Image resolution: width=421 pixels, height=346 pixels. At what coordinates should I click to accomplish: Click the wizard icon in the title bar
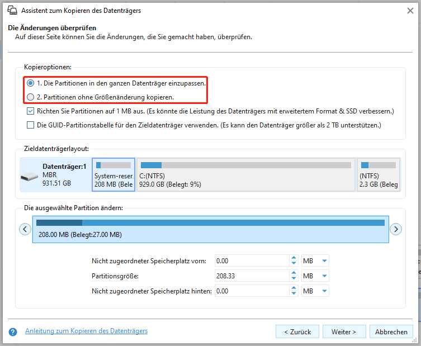click(x=11, y=10)
